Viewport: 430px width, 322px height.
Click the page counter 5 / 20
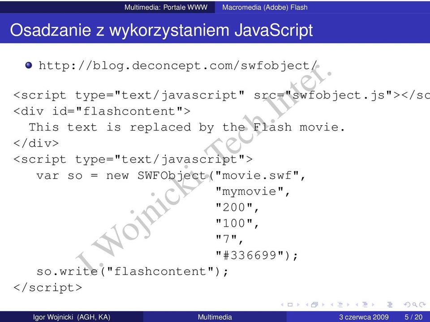413,317
